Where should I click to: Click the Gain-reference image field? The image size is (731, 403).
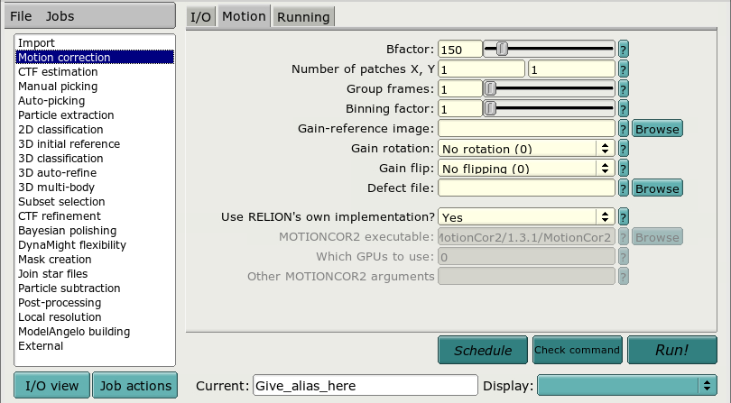pos(526,129)
